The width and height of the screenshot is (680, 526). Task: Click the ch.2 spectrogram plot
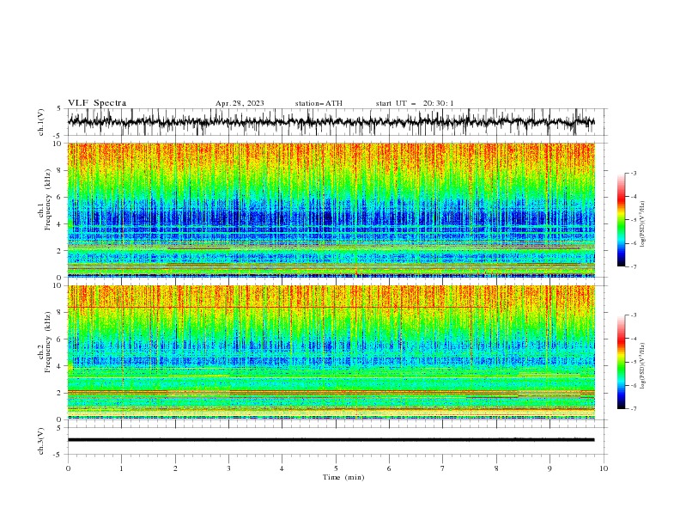(x=331, y=352)
